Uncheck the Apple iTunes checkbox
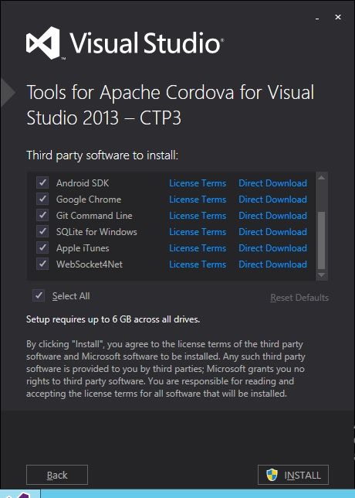This screenshot has width=355, height=498. (x=42, y=247)
